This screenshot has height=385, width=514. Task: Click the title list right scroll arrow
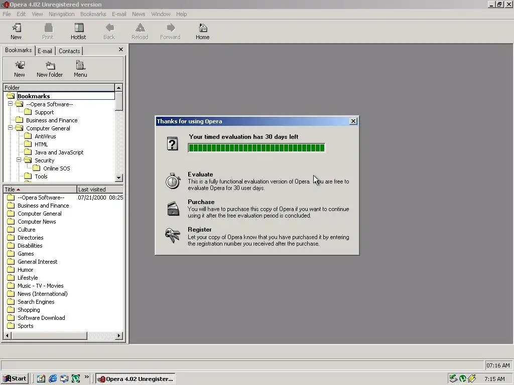(x=119, y=335)
